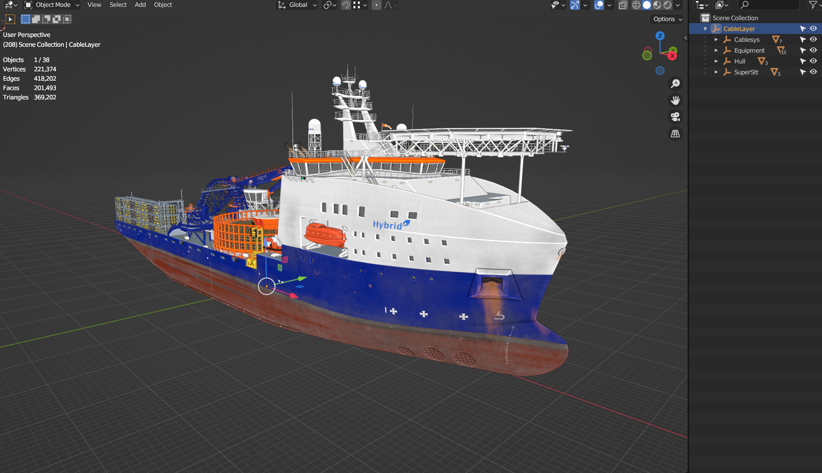The width and height of the screenshot is (822, 473).
Task: Expand the Equipment item
Action: 716,51
